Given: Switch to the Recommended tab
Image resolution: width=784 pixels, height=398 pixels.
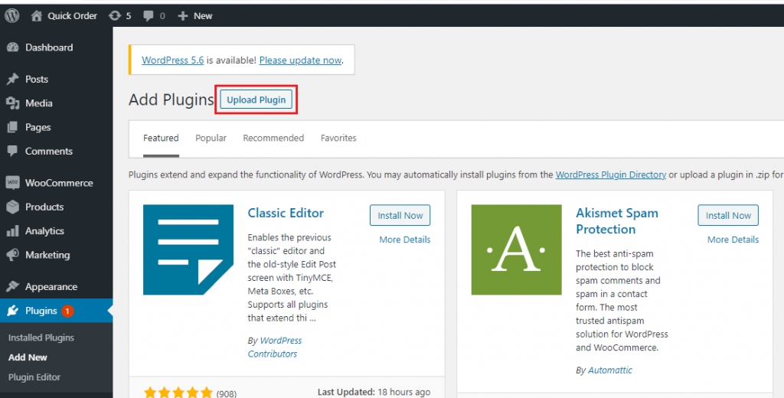Looking at the screenshot, I should (x=273, y=138).
